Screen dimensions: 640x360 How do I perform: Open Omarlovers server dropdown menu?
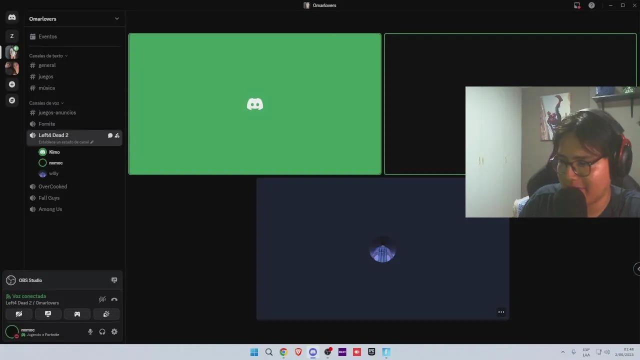116,19
